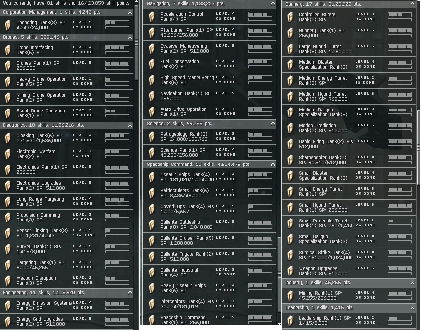Select the High Speed Maneuvering skill text

(x=187, y=80)
